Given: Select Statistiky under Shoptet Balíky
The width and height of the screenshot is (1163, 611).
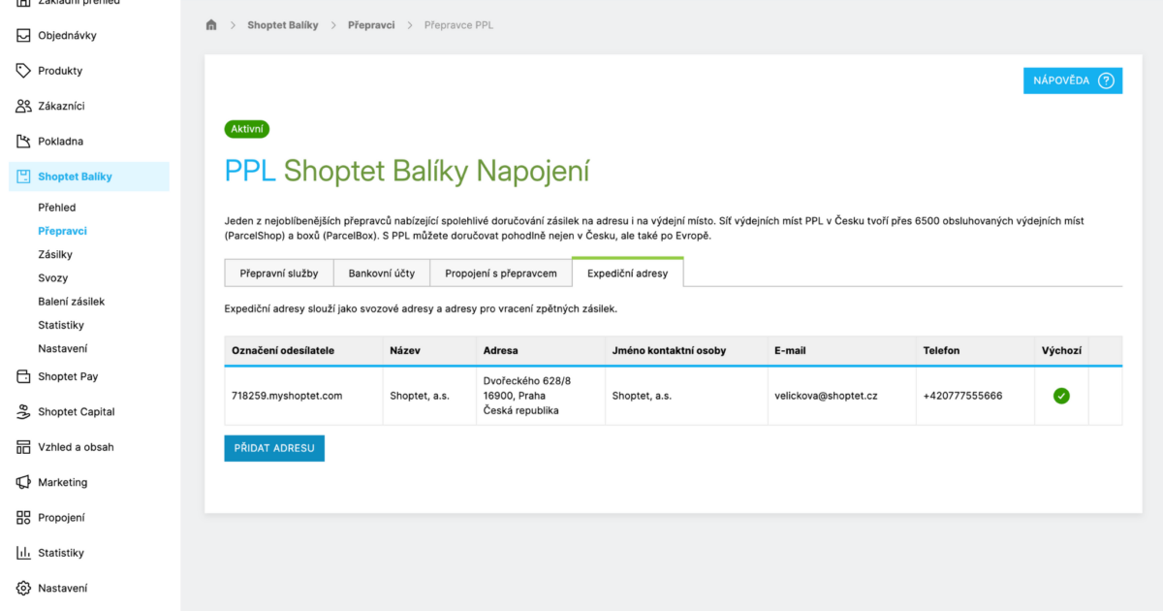Looking at the screenshot, I should (61, 325).
